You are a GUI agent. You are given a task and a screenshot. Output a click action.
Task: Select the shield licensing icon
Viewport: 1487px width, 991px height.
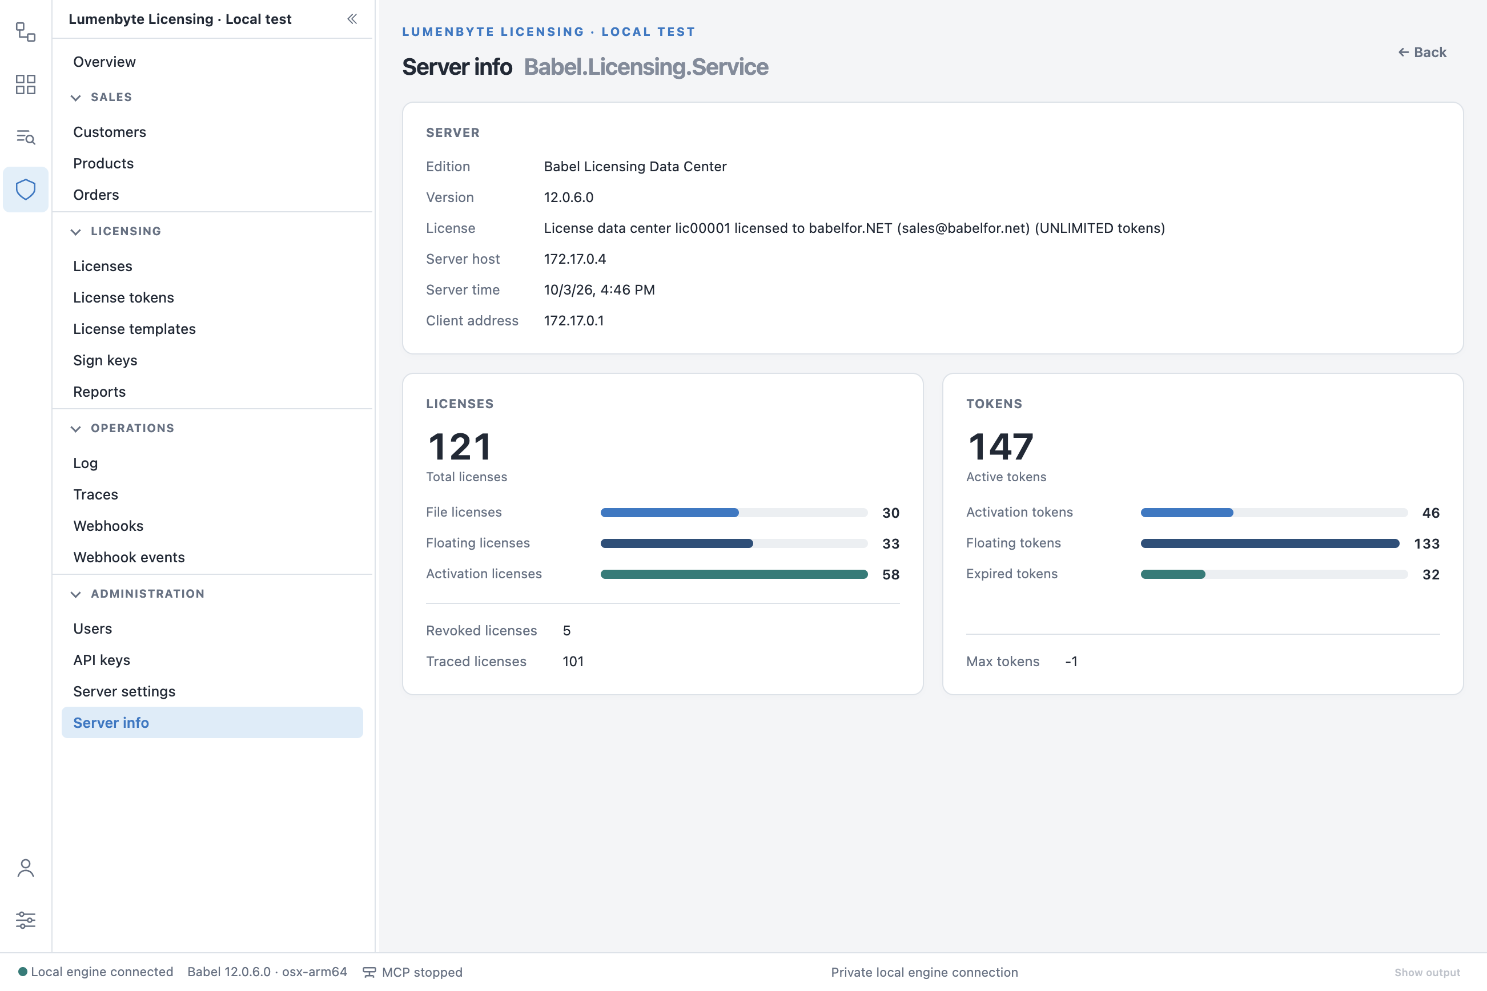click(x=25, y=189)
